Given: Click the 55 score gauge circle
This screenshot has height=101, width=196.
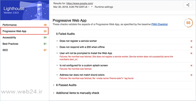Looking at the screenshot, I should pyautogui.click(x=188, y=23).
